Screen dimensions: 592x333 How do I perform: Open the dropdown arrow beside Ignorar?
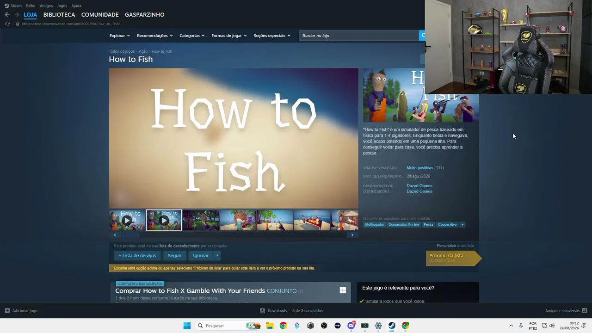click(x=217, y=256)
